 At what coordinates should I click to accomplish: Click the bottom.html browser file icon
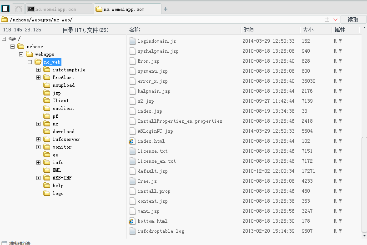pos(132,221)
